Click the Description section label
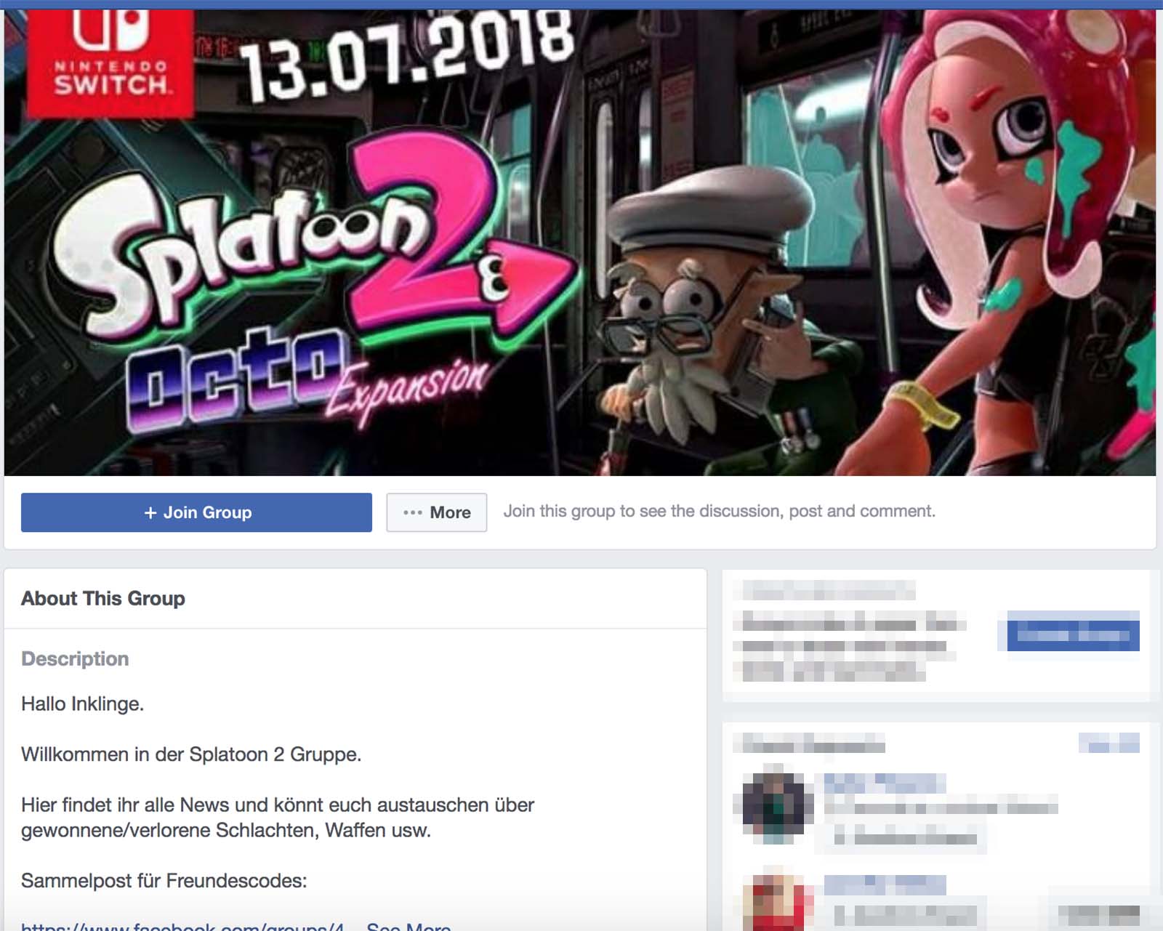The image size is (1163, 931). point(75,658)
